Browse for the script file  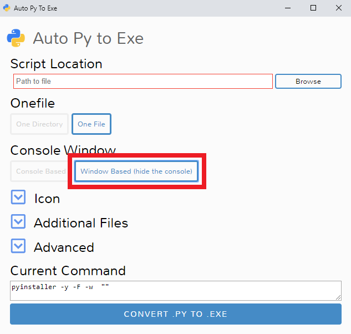click(308, 82)
